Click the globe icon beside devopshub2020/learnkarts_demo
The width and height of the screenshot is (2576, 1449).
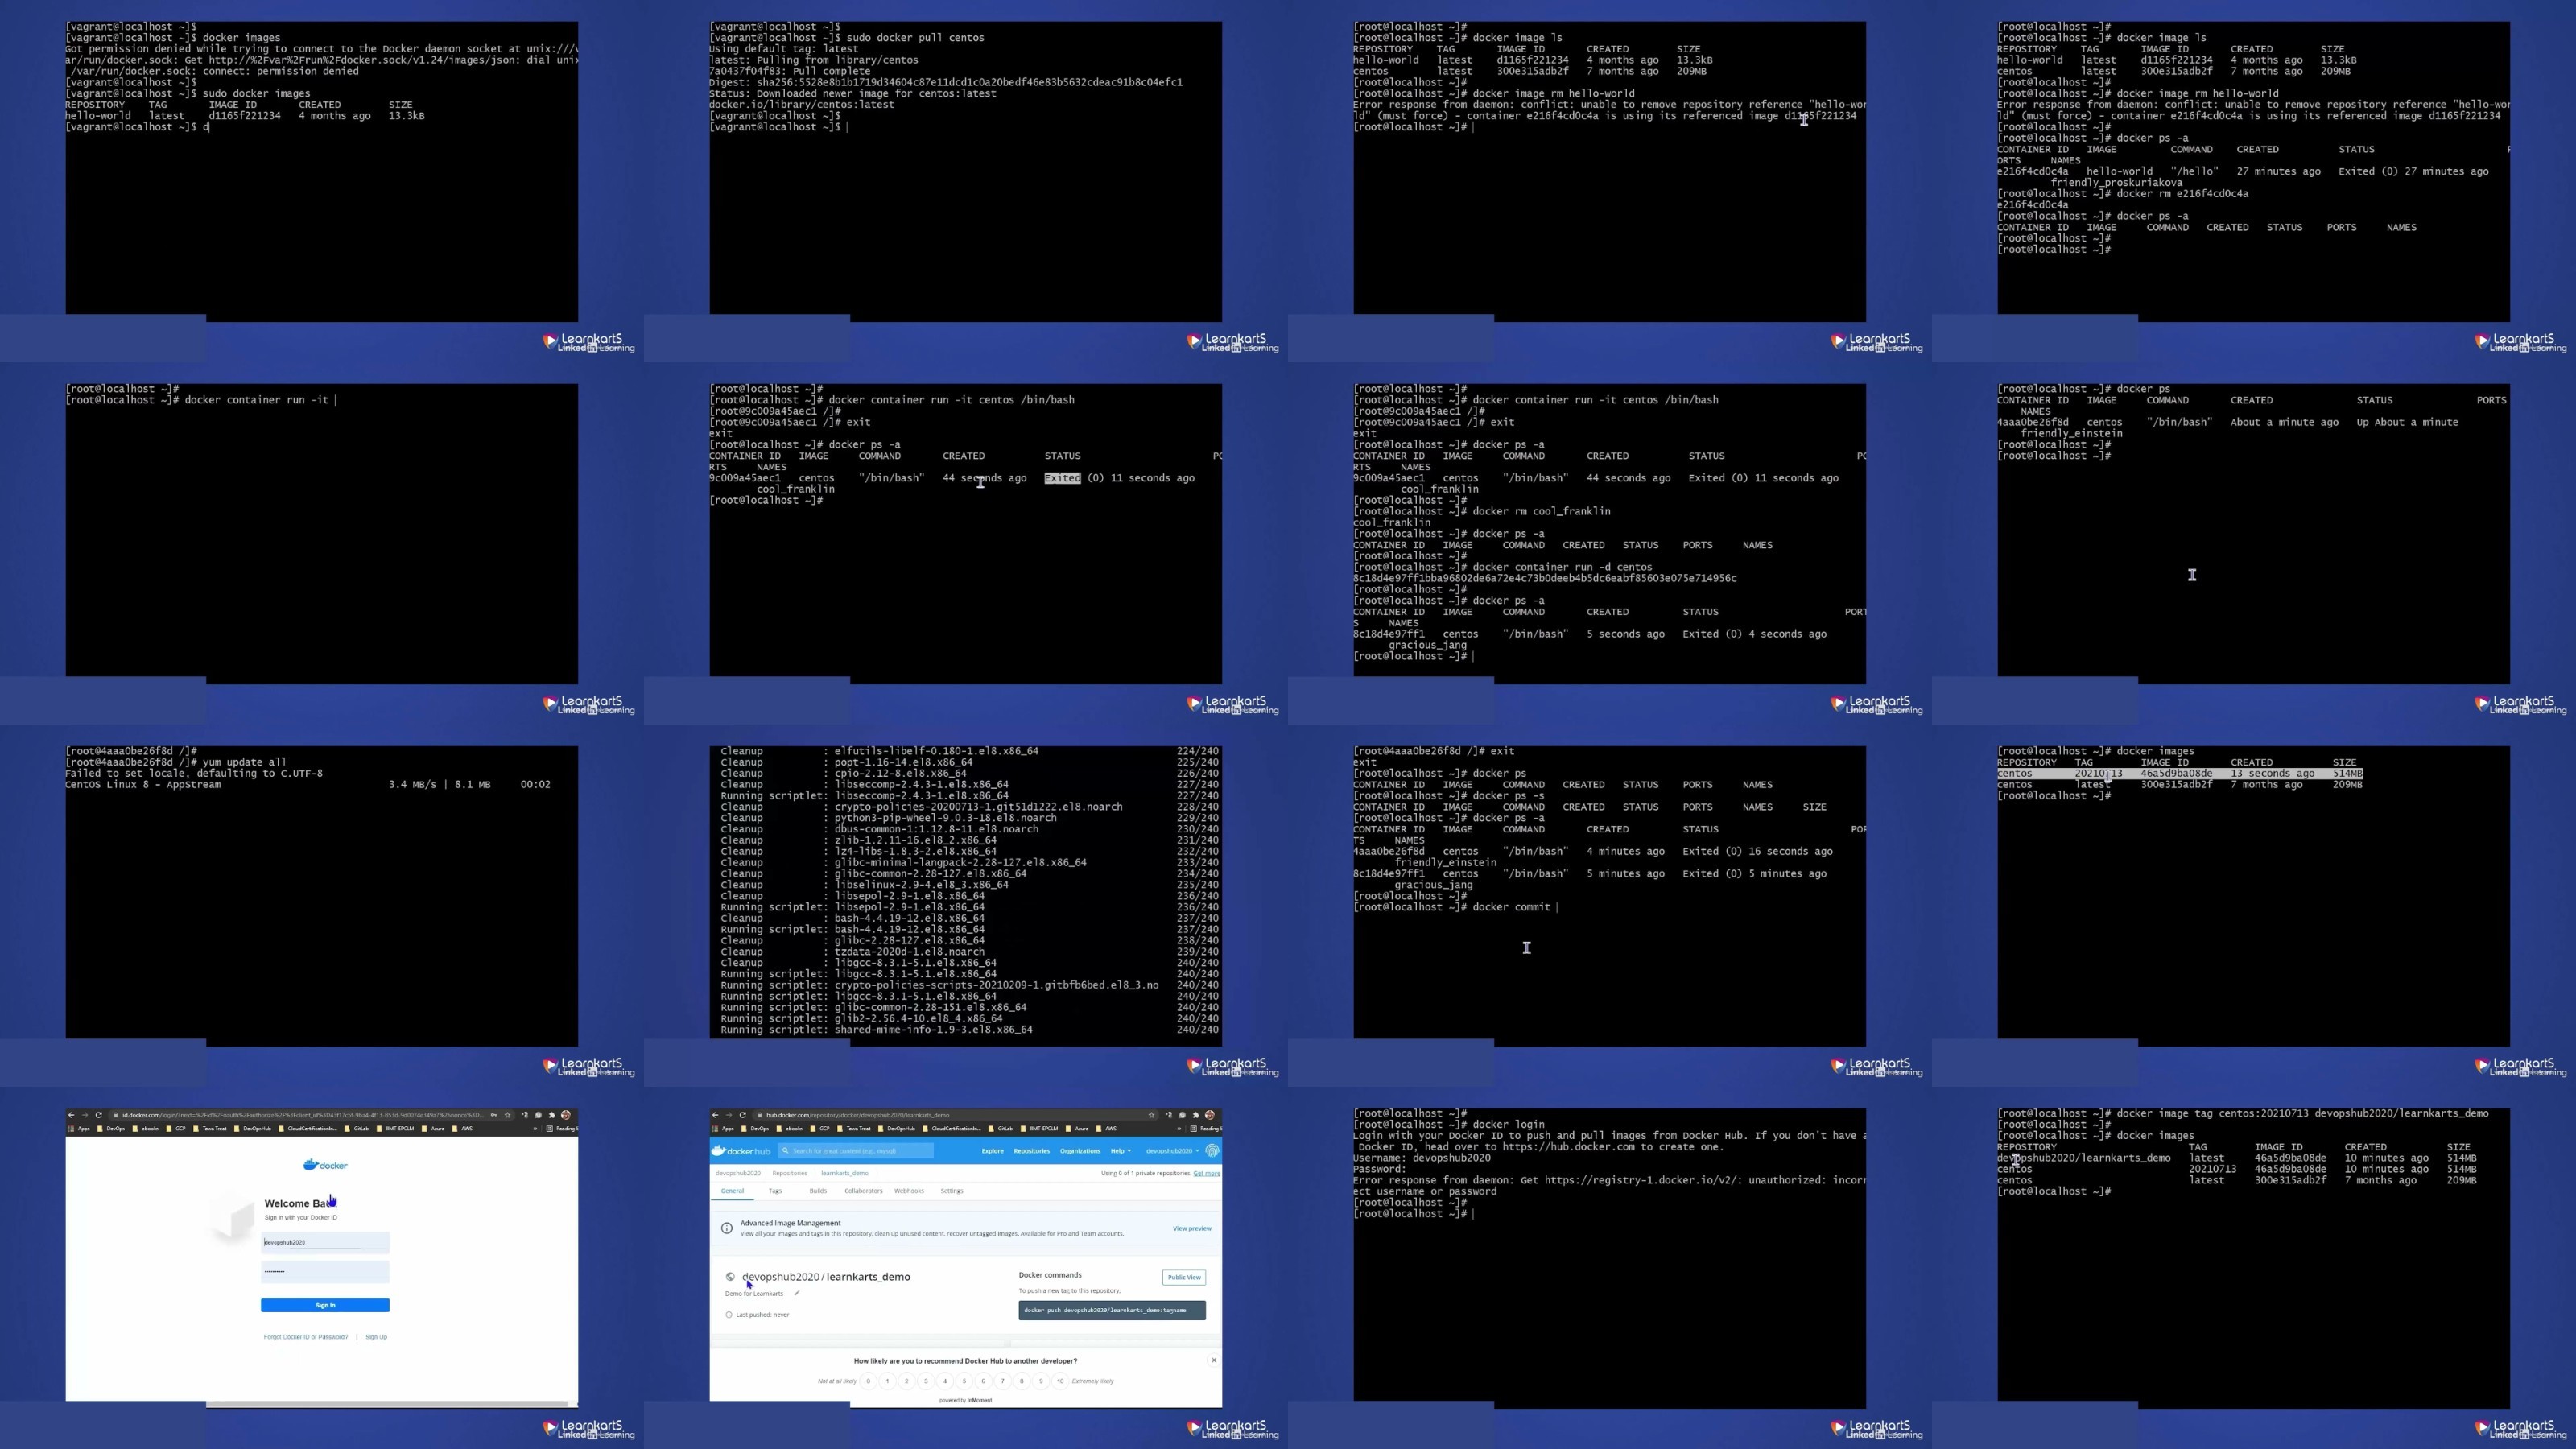pyautogui.click(x=730, y=1277)
